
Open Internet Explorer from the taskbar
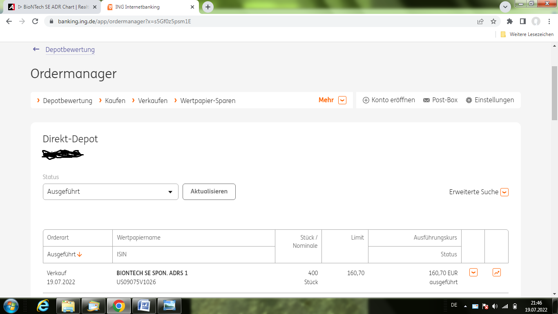click(x=43, y=306)
